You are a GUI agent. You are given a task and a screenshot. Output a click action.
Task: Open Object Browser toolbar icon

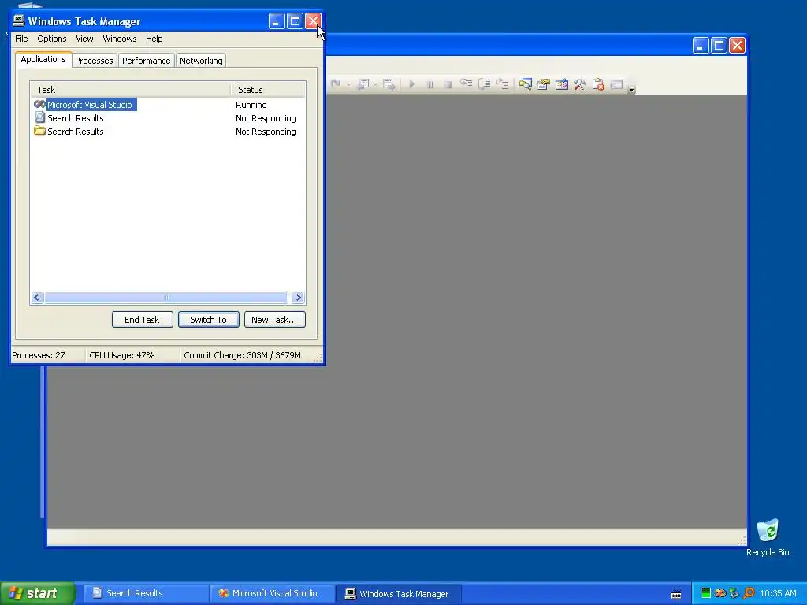[x=561, y=84]
